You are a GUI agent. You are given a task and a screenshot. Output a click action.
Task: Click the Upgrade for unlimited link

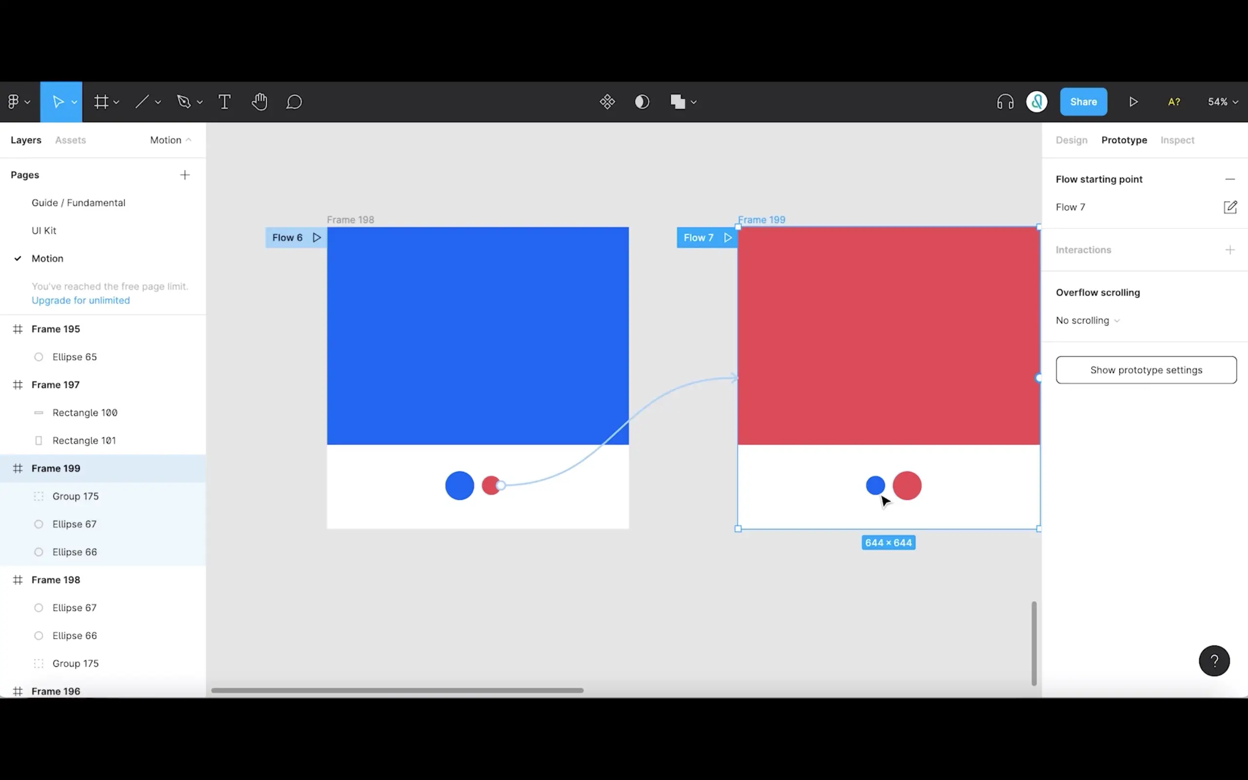pyautogui.click(x=80, y=300)
